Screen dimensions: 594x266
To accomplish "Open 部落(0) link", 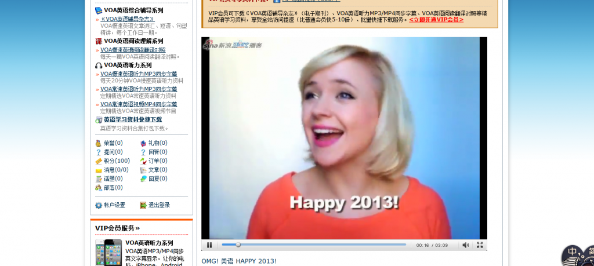I will 113,188.
